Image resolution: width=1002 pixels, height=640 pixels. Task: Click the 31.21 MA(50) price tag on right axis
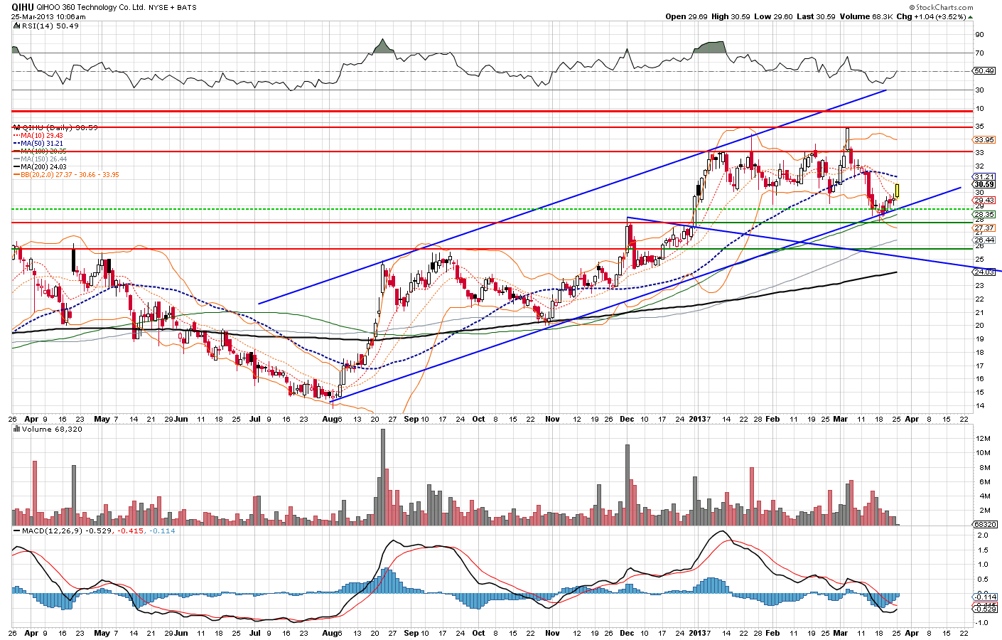(984, 176)
